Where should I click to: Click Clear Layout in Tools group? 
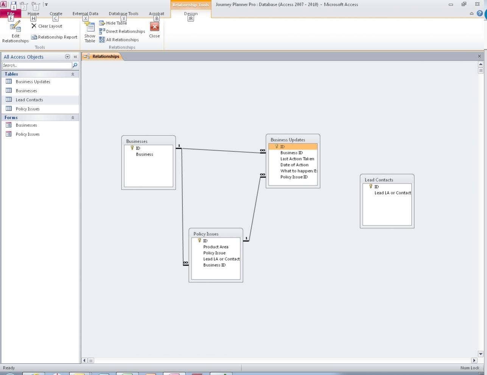[47, 26]
